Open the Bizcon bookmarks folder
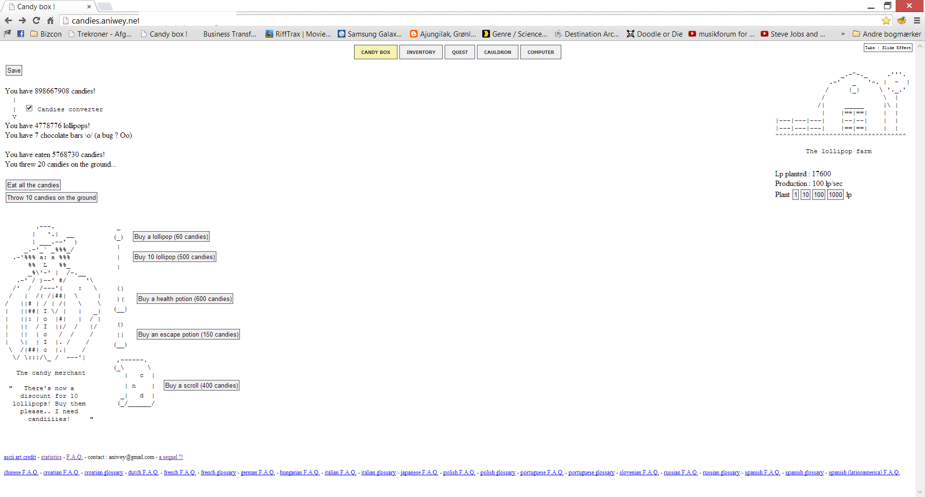Viewport: 925px width, 497px height. coord(46,34)
